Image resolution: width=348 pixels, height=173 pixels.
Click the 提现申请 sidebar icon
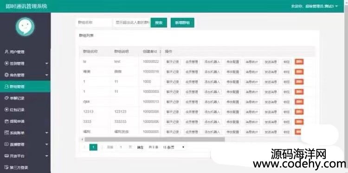pos(6,122)
